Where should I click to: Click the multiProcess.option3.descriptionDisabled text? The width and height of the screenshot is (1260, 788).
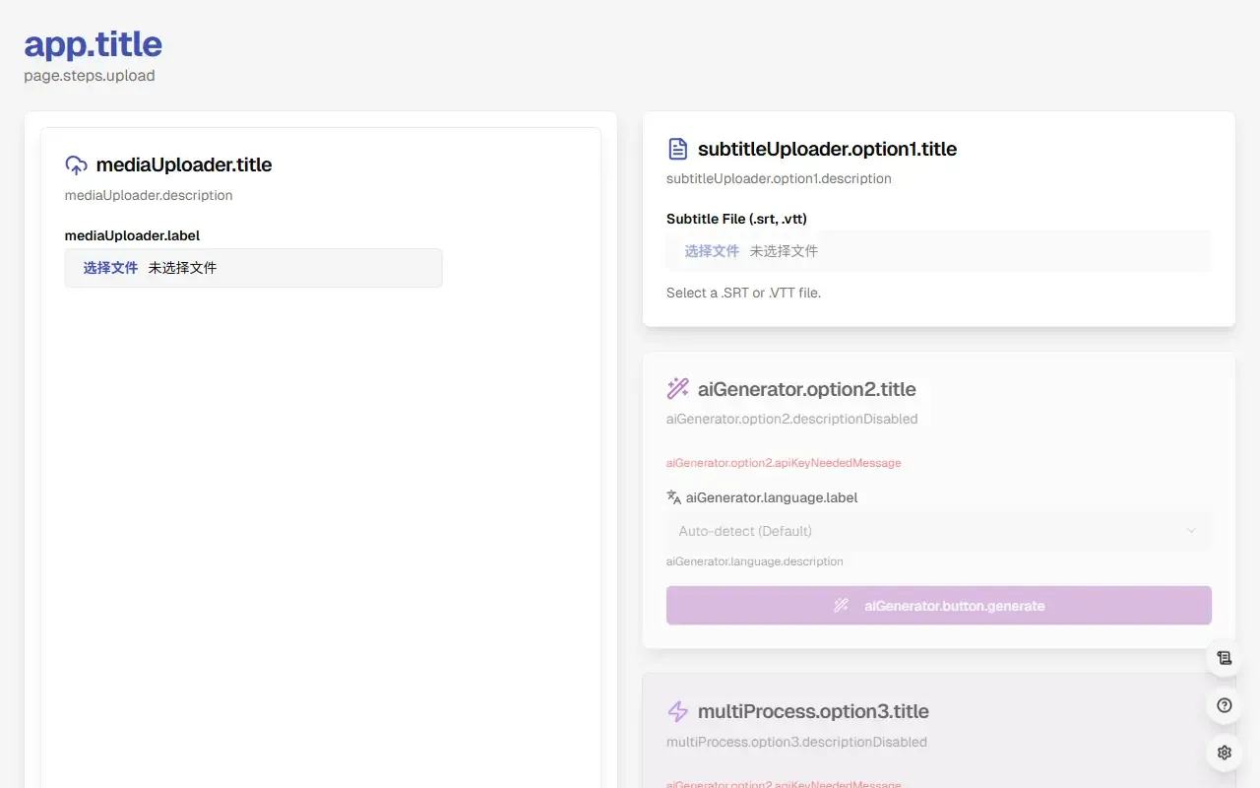point(796,742)
